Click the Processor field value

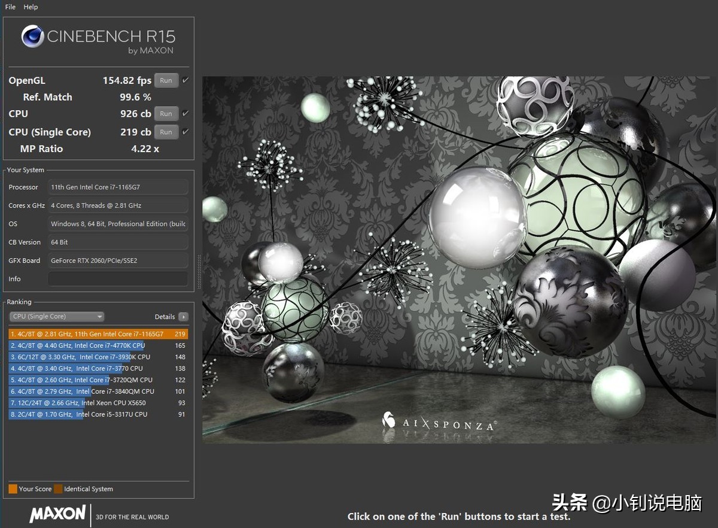pyautogui.click(x=118, y=187)
